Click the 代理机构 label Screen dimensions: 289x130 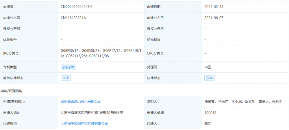tap(10, 123)
